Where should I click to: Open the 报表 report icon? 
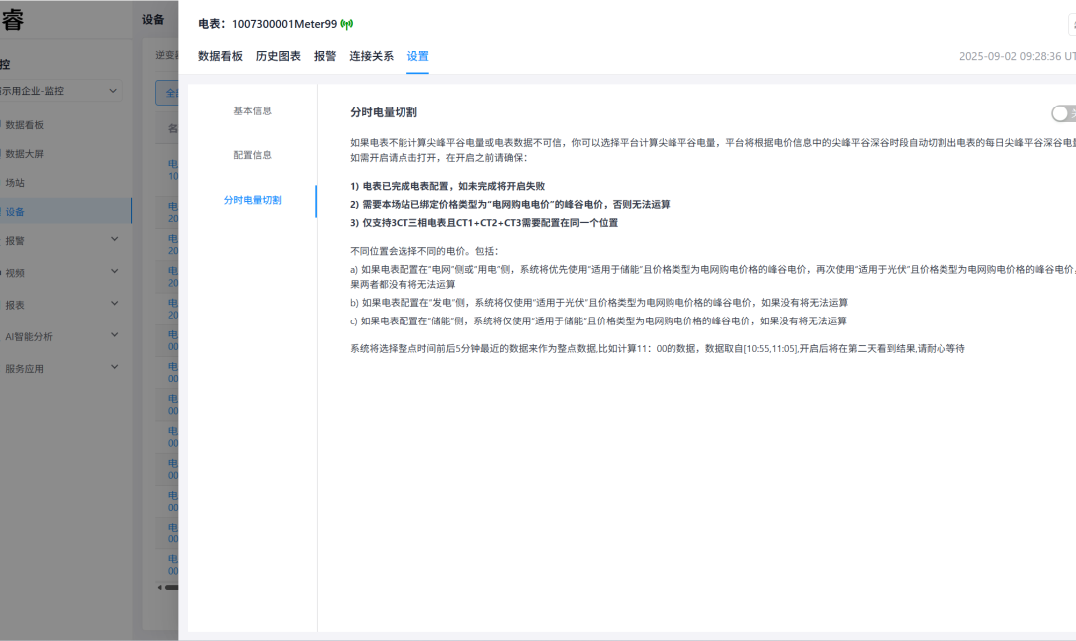coord(33,302)
